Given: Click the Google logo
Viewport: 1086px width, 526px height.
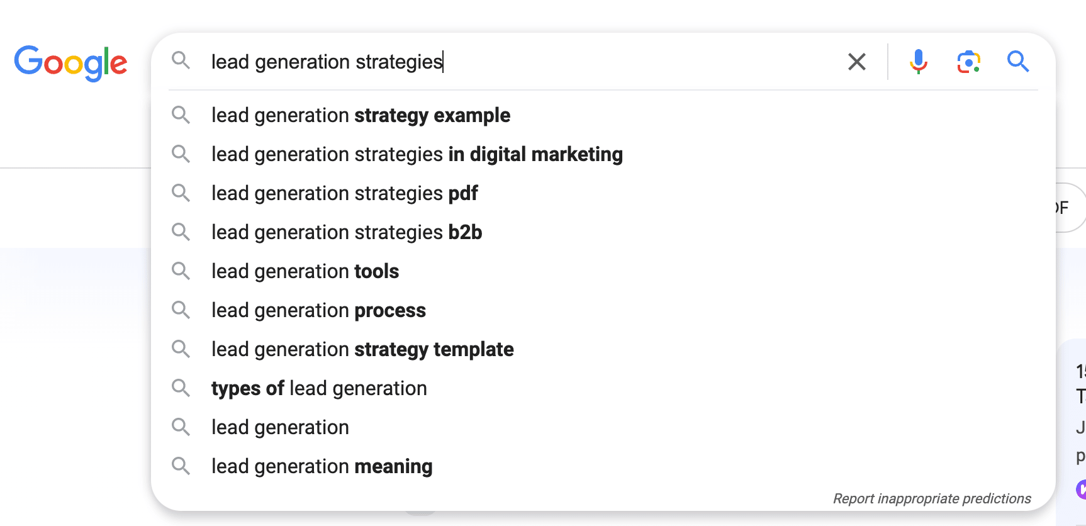Looking at the screenshot, I should (70, 63).
